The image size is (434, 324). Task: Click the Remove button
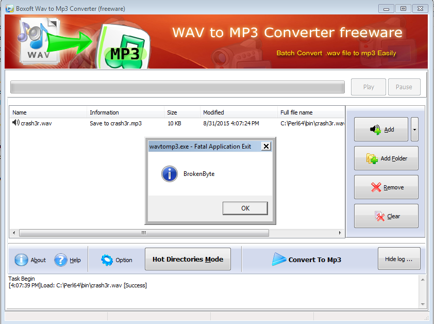pyautogui.click(x=386, y=187)
